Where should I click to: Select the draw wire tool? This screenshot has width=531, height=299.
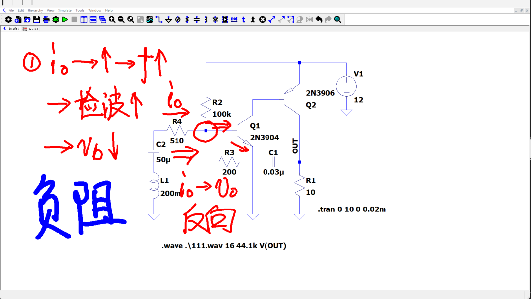159,20
